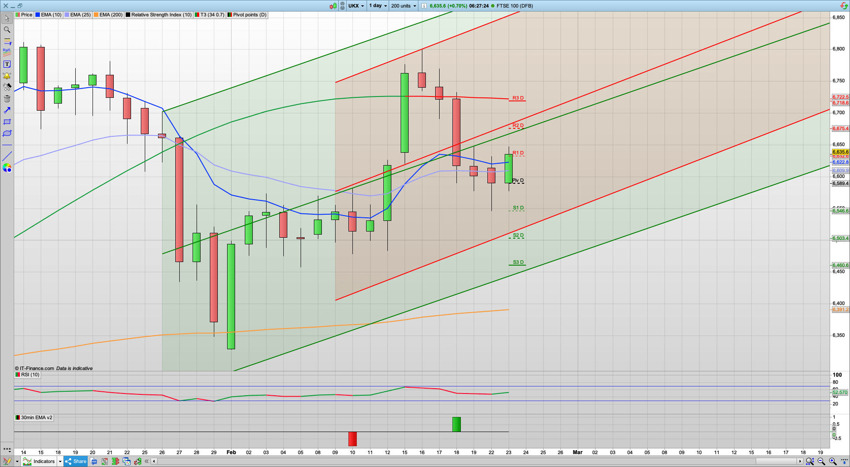The width and height of the screenshot is (850, 467).
Task: Open the UKX instrument dropdown
Action: (356, 6)
